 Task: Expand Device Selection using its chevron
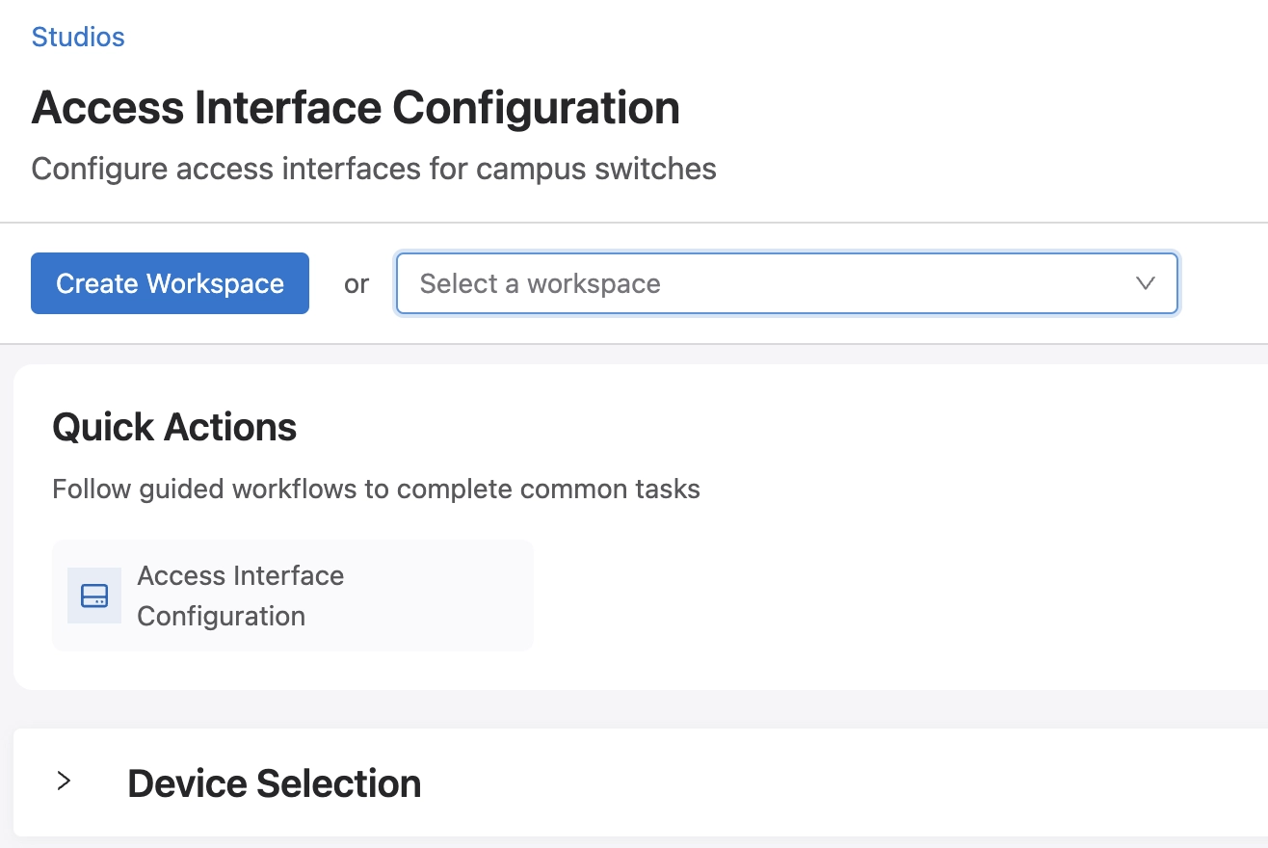click(x=65, y=782)
